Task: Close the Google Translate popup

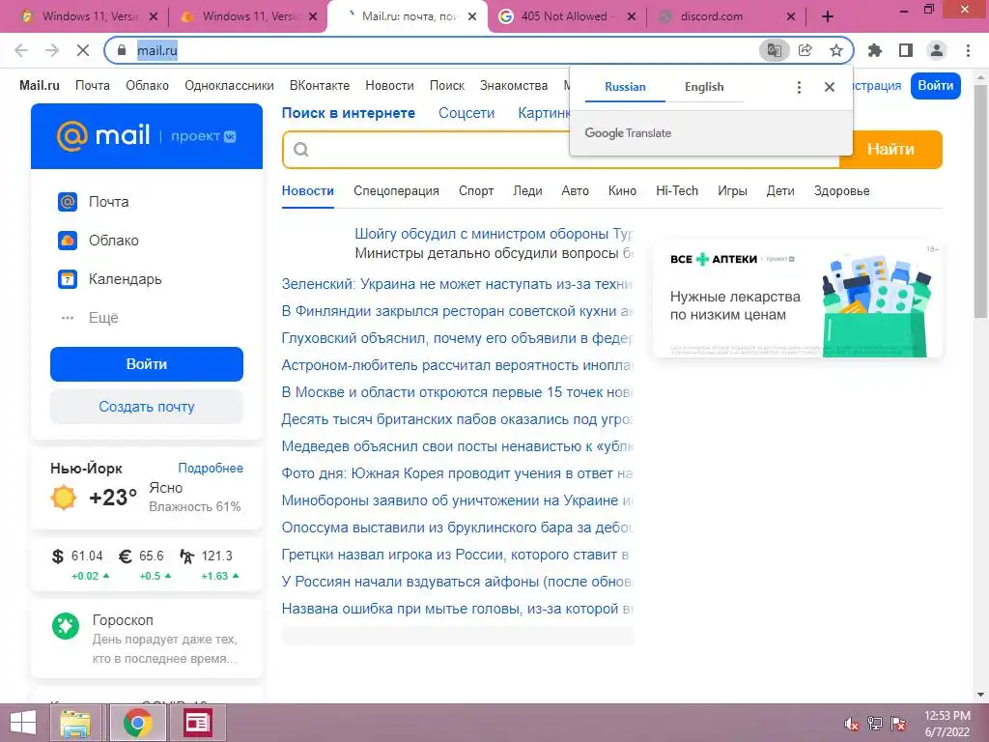Action: [830, 87]
